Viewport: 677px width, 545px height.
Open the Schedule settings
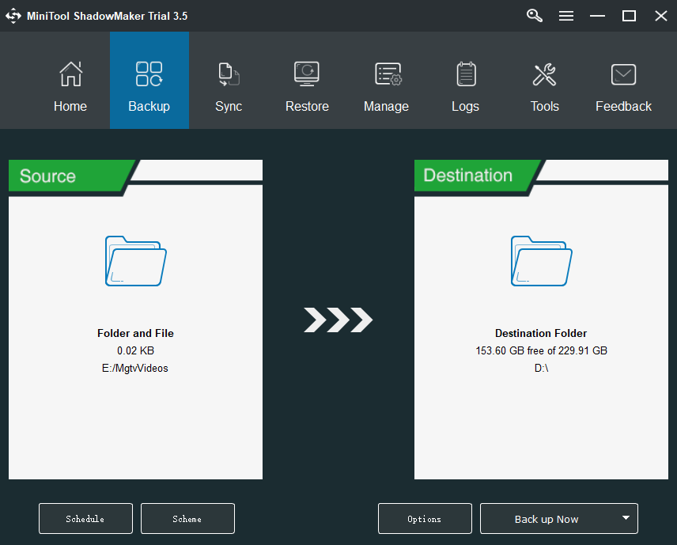pyautogui.click(x=85, y=519)
